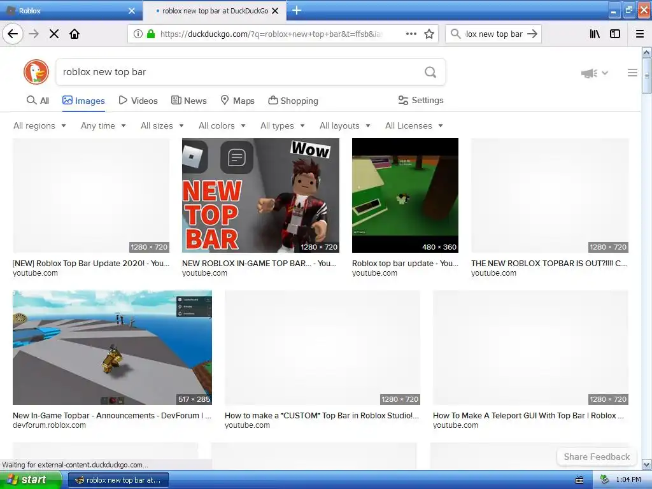Open the browser home page

click(74, 34)
